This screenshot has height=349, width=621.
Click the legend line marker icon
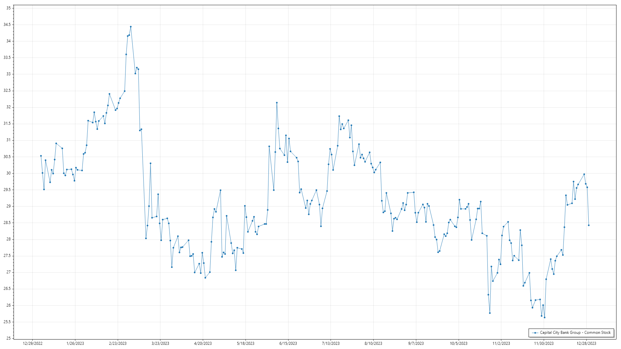(535, 333)
